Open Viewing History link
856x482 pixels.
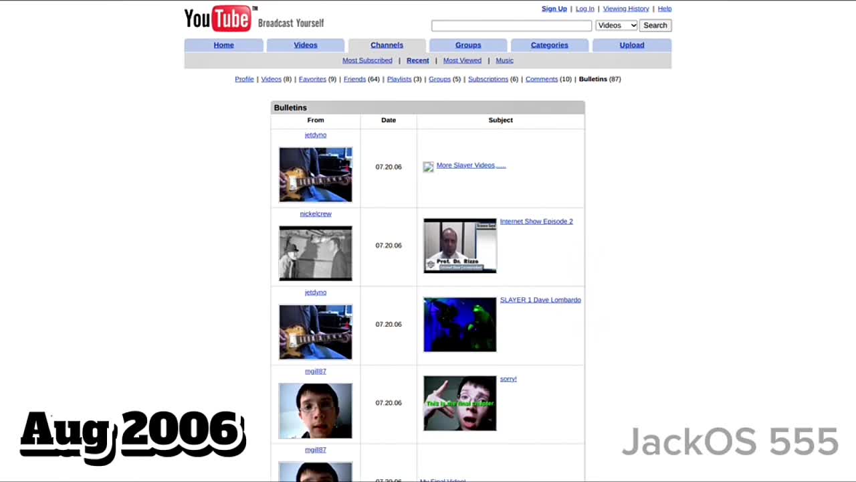626,9
